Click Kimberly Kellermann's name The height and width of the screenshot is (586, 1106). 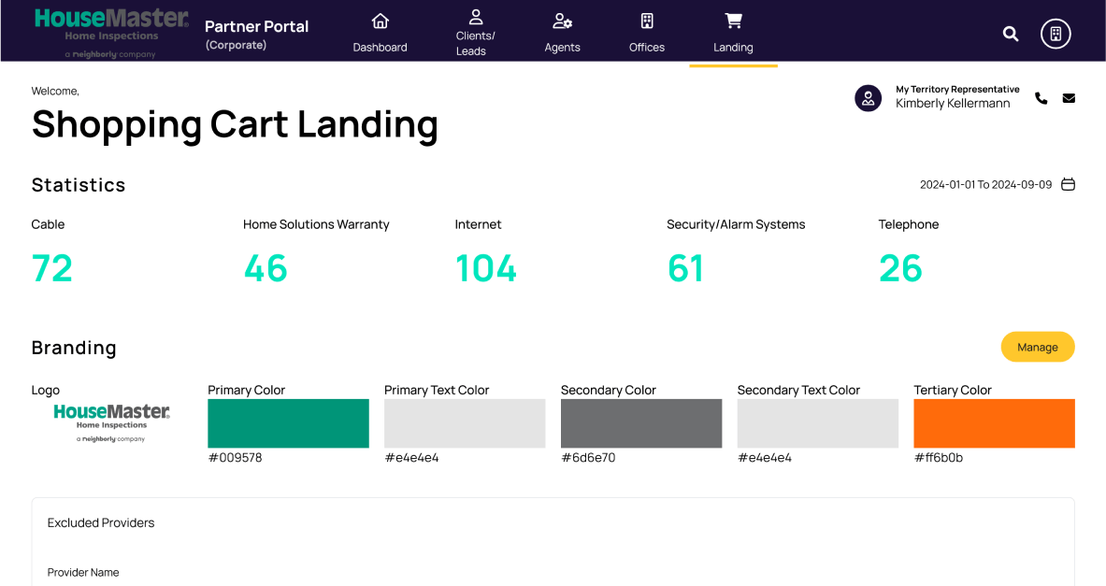954,103
